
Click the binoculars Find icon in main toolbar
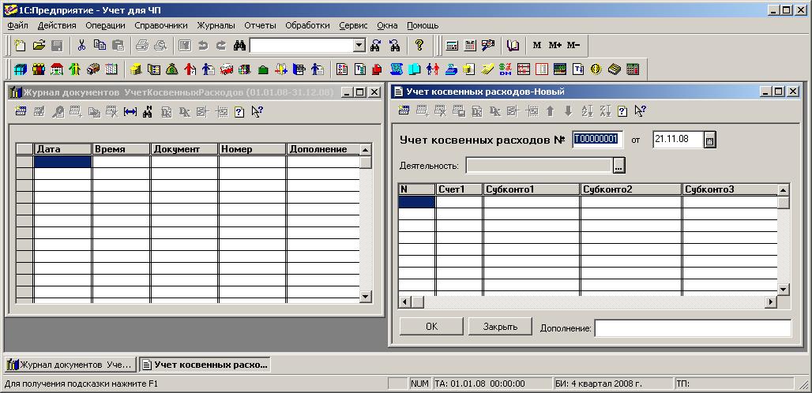[239, 46]
